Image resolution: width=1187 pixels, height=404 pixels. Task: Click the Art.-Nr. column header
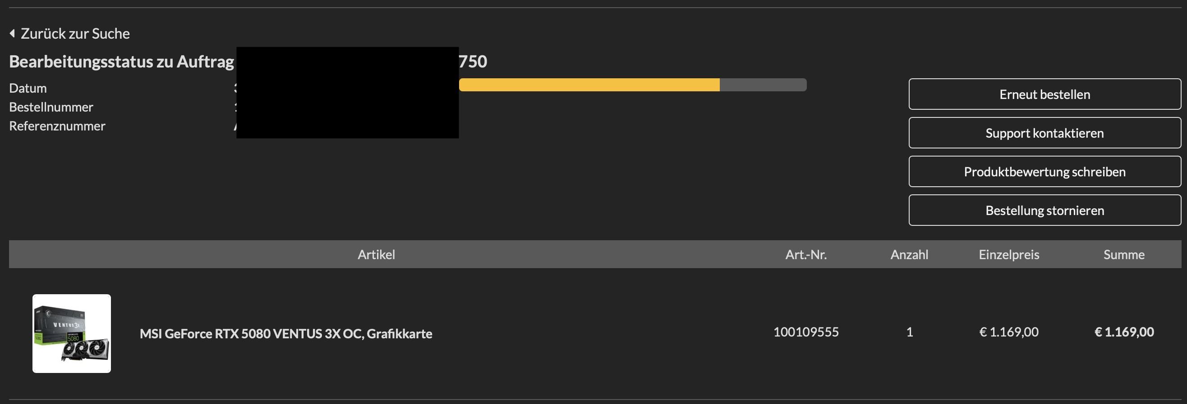pyautogui.click(x=805, y=254)
